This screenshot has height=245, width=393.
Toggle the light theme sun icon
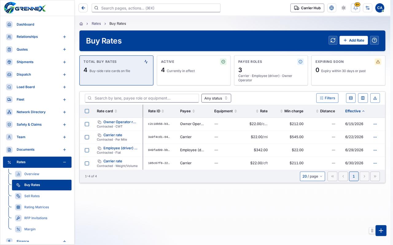[344, 8]
